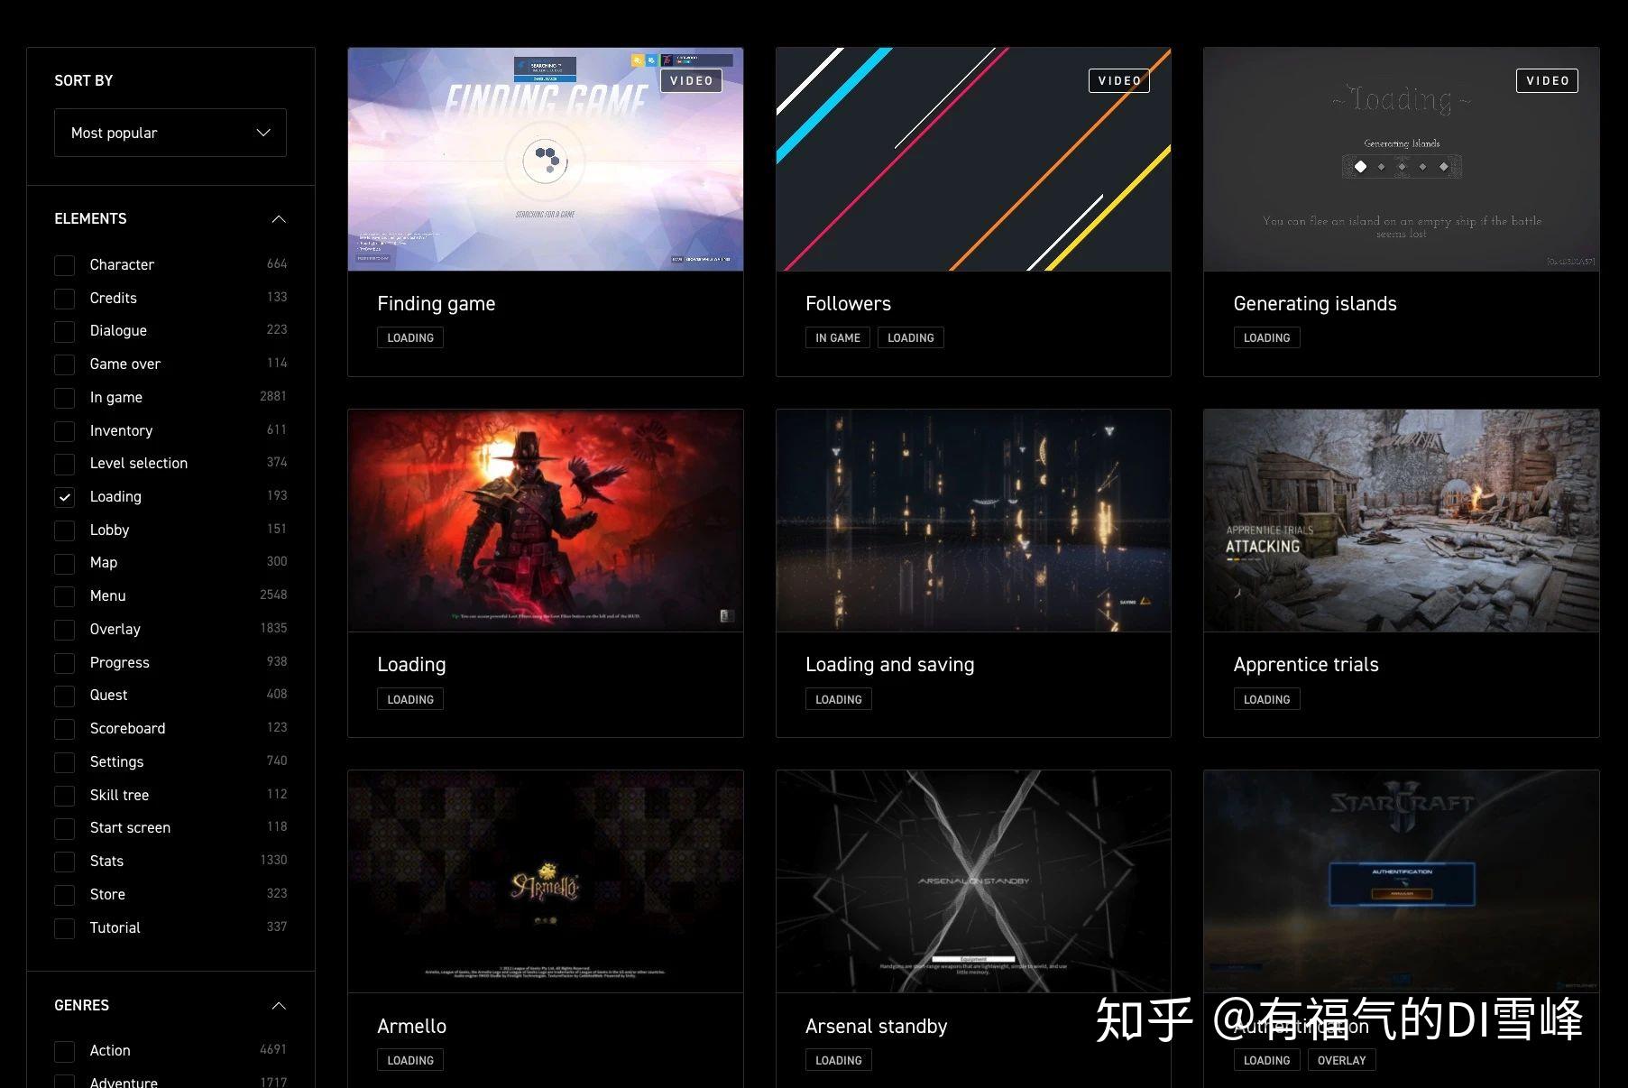Open the red Loading artwork thumbnail
The height and width of the screenshot is (1088, 1628).
[546, 521]
